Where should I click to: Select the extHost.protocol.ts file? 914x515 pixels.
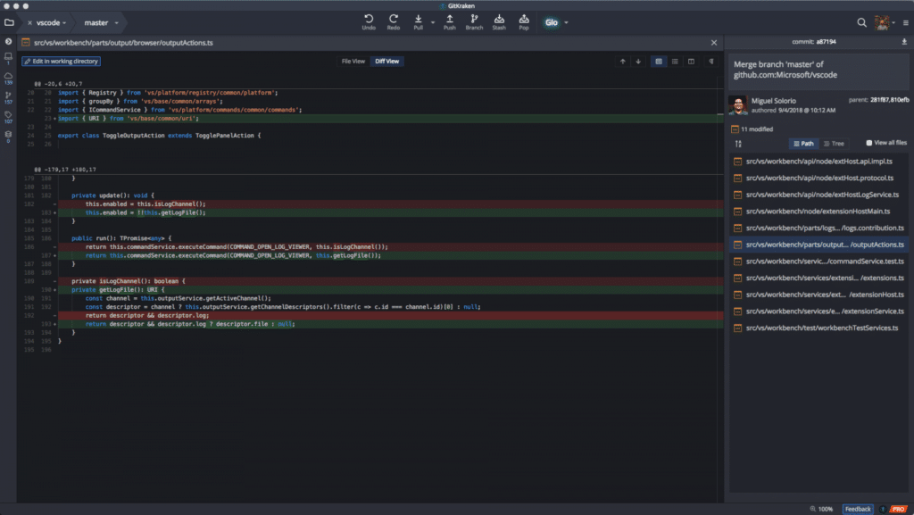tap(819, 178)
